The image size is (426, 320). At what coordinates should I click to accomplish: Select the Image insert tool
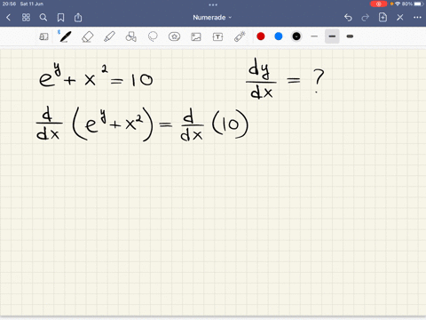196,36
